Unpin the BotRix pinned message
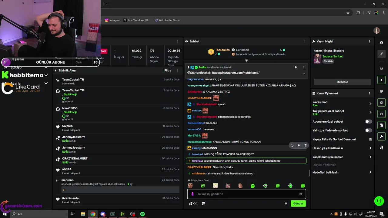This screenshot has height=218, width=388. pos(296,68)
